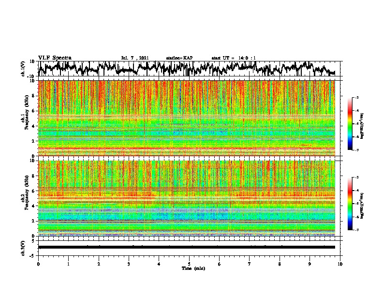Click time axis tick label "7"
383x296 pixels.
point(250,264)
